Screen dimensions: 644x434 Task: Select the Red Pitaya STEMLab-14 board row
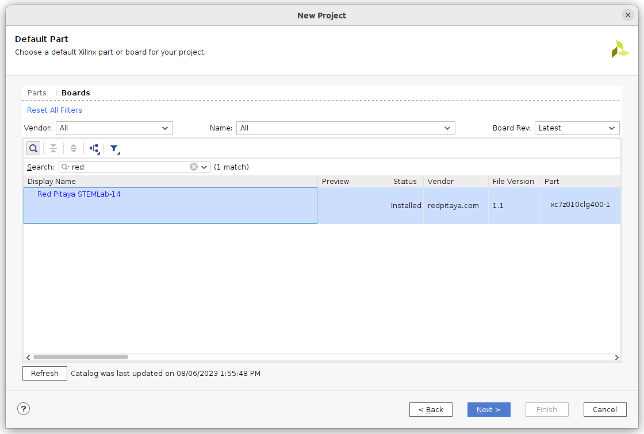point(321,206)
